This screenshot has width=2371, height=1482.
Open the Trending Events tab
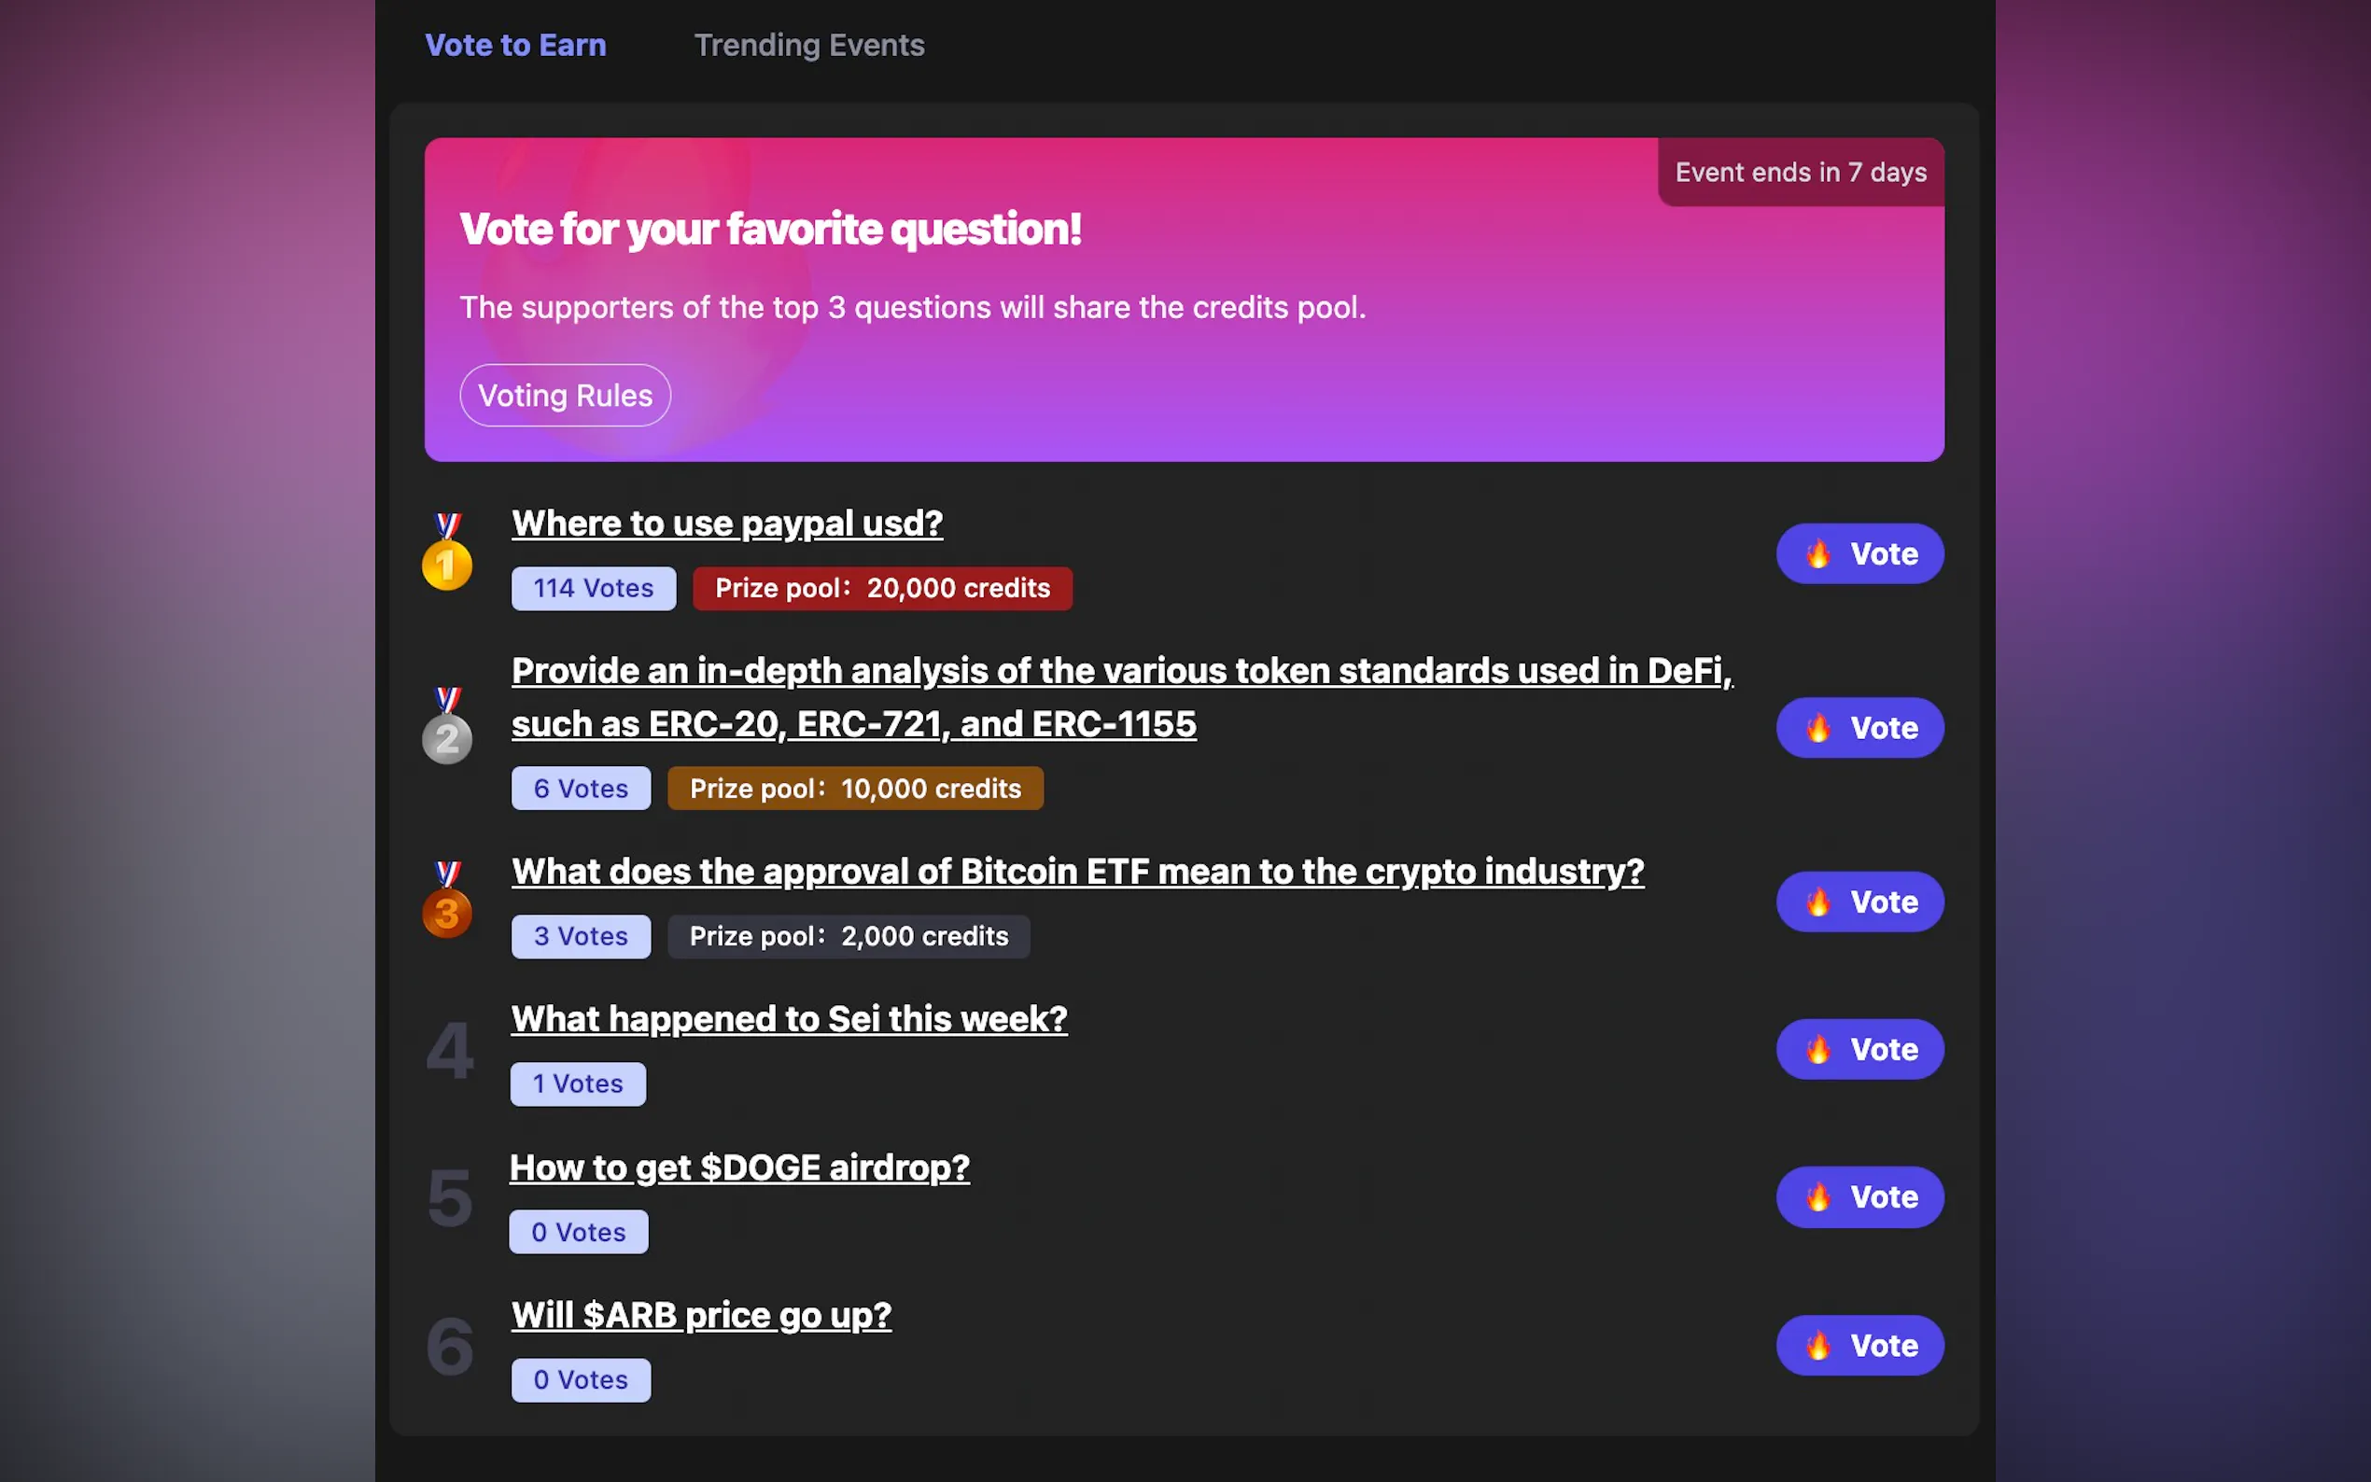[x=808, y=45]
